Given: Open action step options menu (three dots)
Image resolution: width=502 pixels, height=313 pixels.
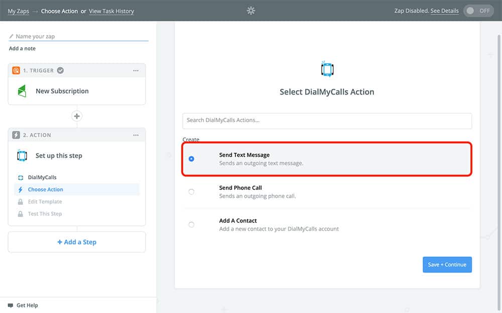Looking at the screenshot, I should pyautogui.click(x=136, y=135).
